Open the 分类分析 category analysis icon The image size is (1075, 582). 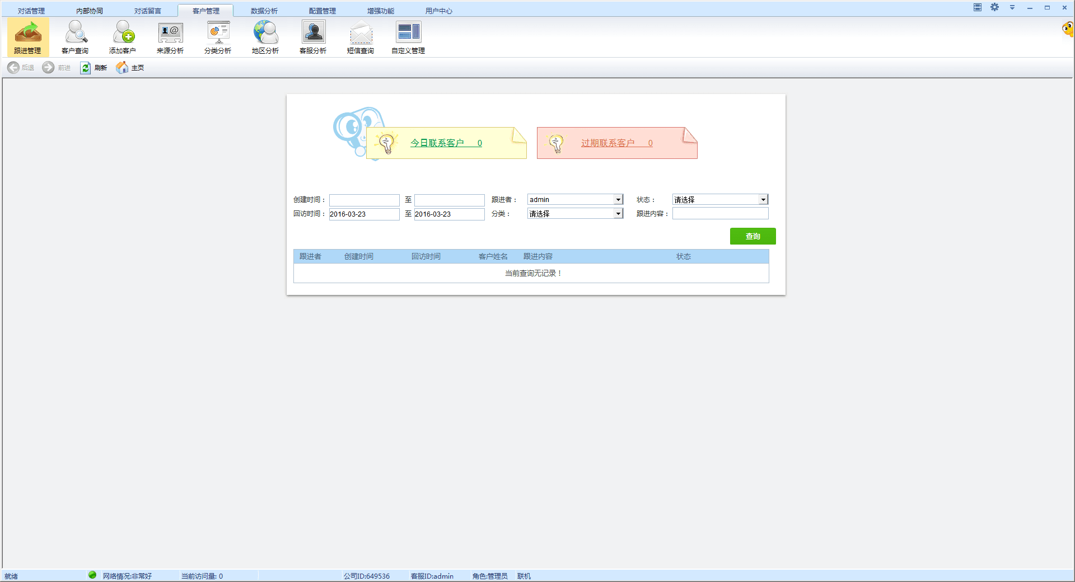coord(218,37)
